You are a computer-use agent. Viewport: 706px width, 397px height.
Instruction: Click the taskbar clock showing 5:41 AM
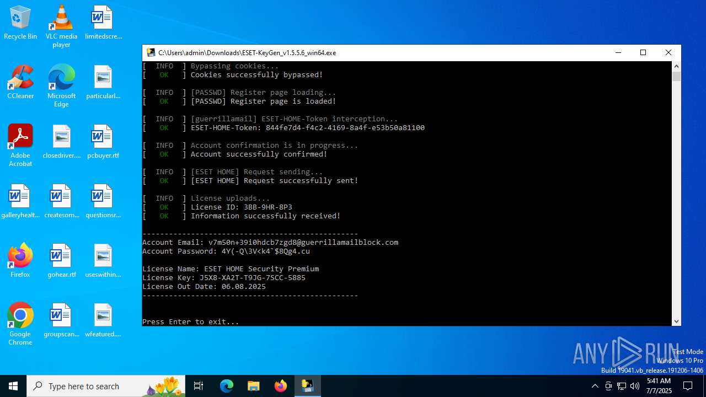pyautogui.click(x=659, y=386)
